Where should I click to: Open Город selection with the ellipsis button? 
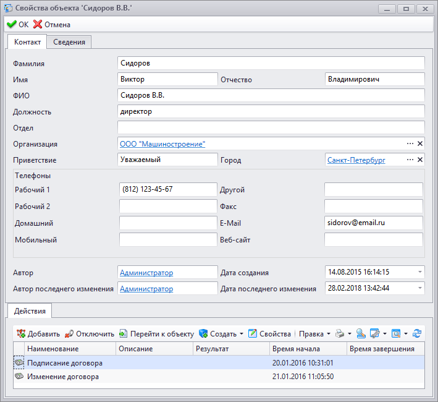410,160
